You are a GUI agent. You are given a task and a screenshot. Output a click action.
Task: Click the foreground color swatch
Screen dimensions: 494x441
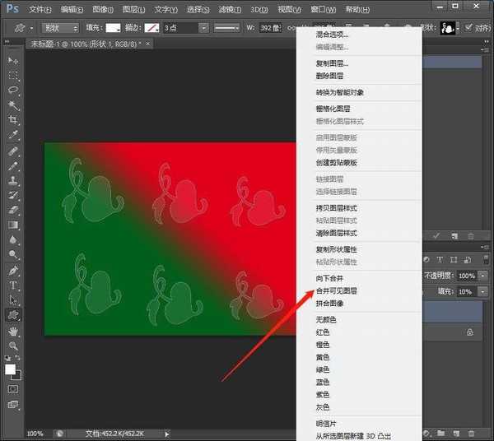[x=10, y=369]
